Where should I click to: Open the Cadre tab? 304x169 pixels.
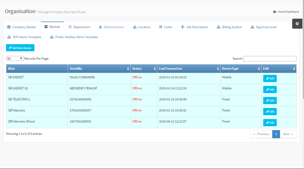[166, 27]
